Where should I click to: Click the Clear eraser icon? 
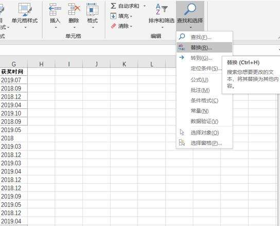point(113,26)
